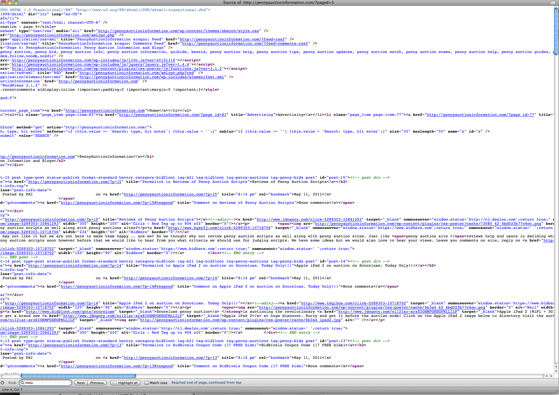Toggle the Highlight all button

point(126,383)
